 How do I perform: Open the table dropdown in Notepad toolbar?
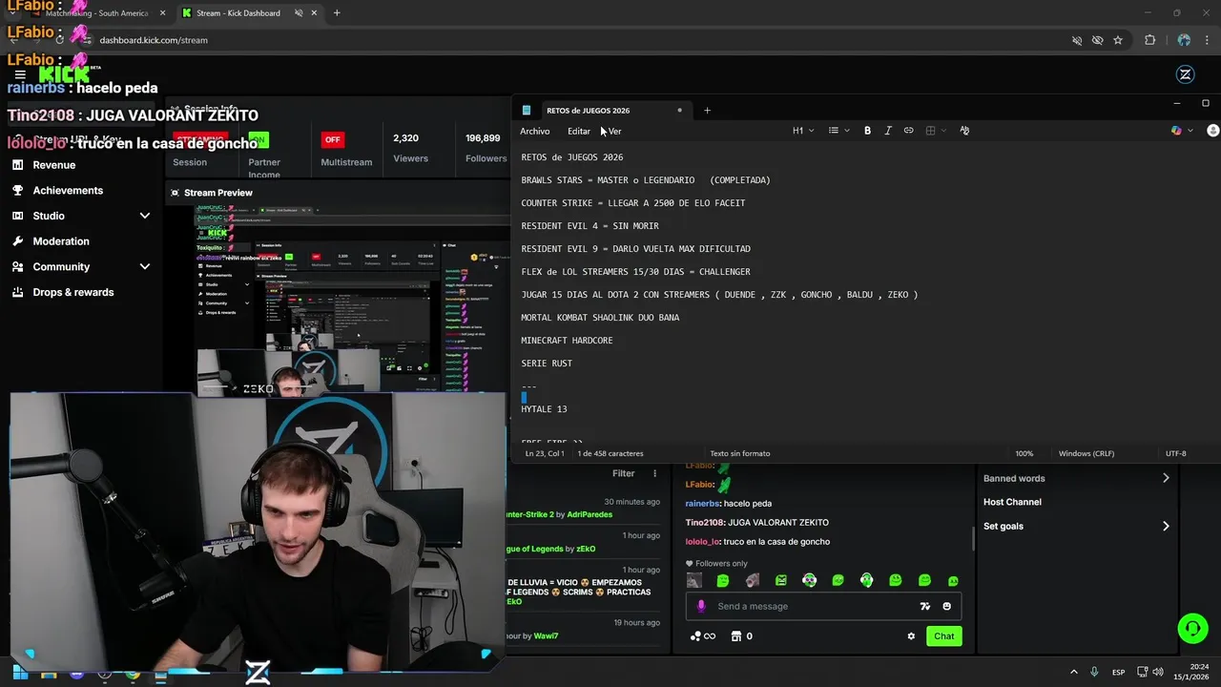[x=935, y=131]
